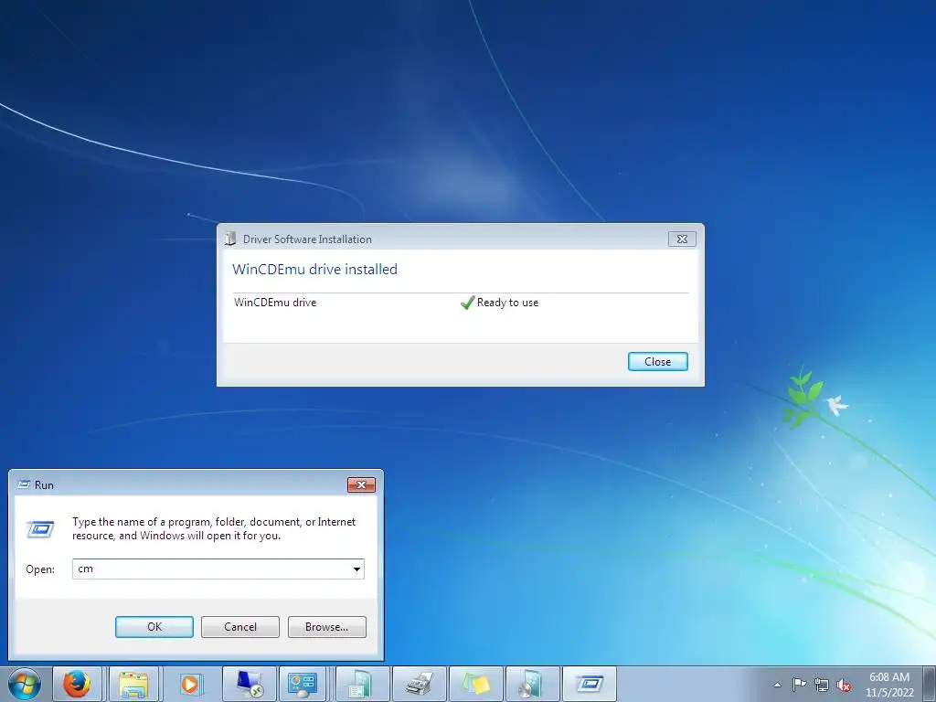Launch Firefox from the taskbar
Screen dimensions: 936x702
[77, 684]
